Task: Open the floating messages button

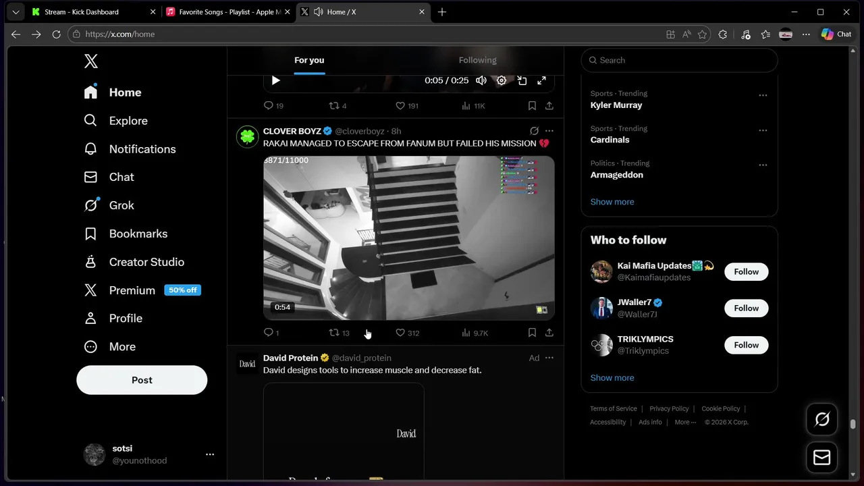Action: click(822, 458)
